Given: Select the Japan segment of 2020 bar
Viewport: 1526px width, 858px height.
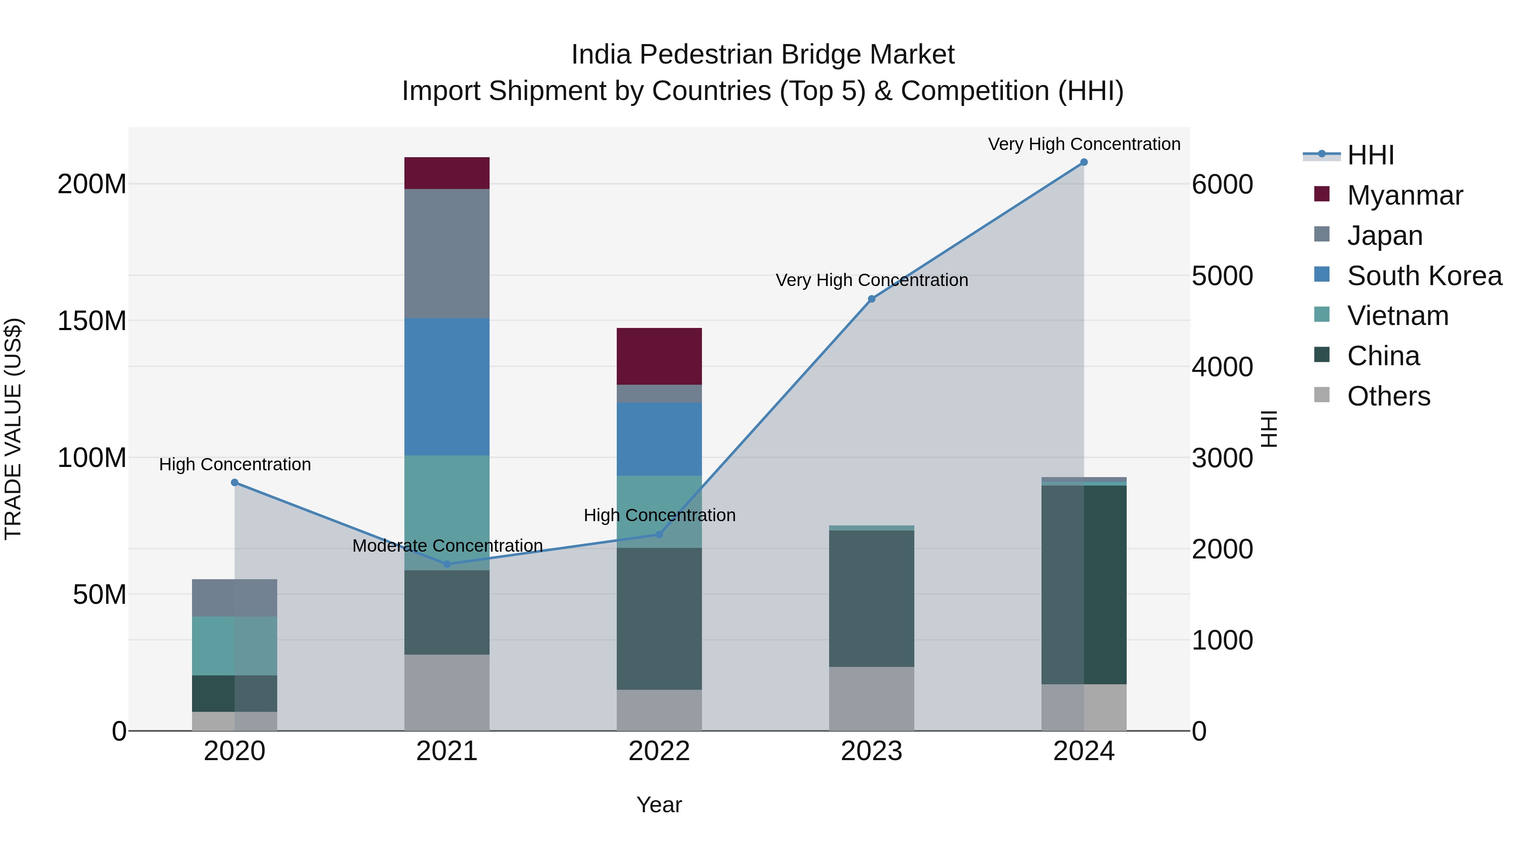Looking at the screenshot, I should 234,598.
